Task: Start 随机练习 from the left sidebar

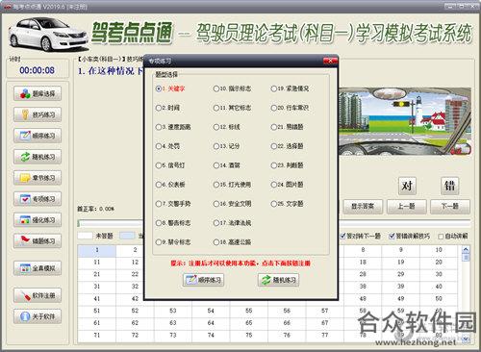Action: click(x=38, y=157)
